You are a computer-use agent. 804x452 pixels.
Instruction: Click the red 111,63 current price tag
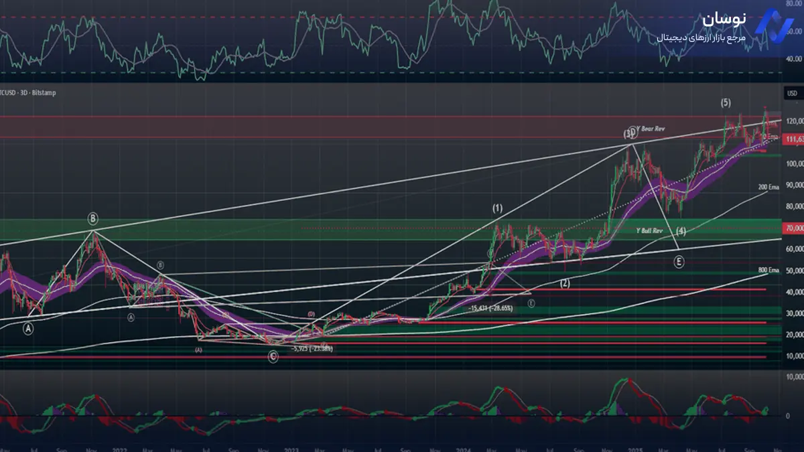(x=794, y=139)
